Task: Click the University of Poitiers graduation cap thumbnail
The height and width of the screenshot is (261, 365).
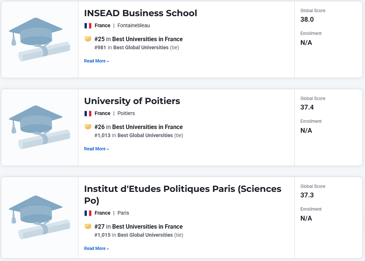Action: (x=39, y=128)
